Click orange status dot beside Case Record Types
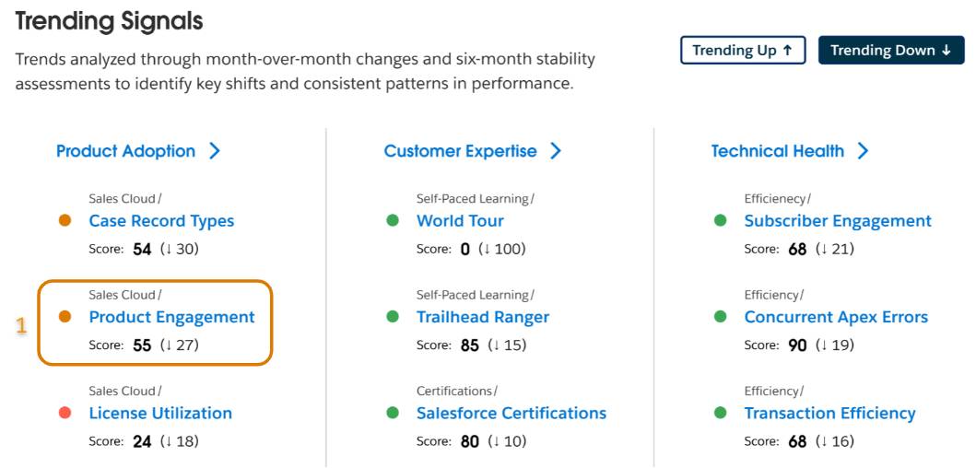The image size is (976, 468). tap(65, 220)
